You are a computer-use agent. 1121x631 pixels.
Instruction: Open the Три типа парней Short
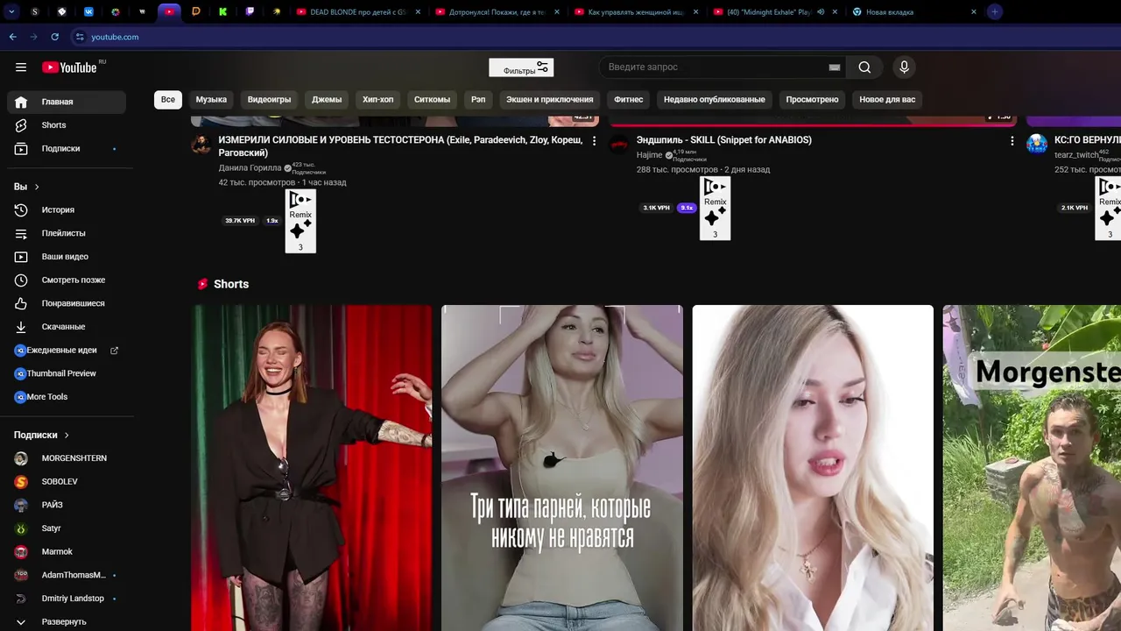(x=561, y=468)
